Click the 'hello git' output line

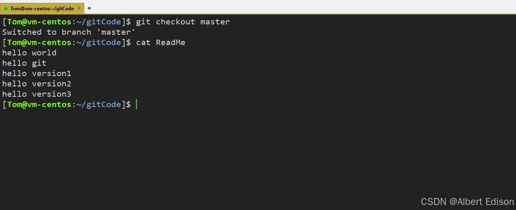point(24,63)
